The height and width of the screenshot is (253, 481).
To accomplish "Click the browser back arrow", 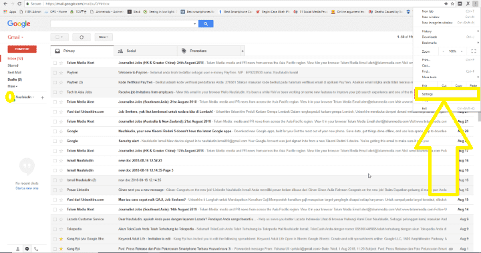I will [x=5, y=4].
